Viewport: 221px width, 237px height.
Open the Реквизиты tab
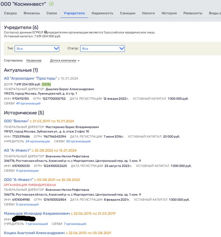pyautogui.click(x=193, y=13)
